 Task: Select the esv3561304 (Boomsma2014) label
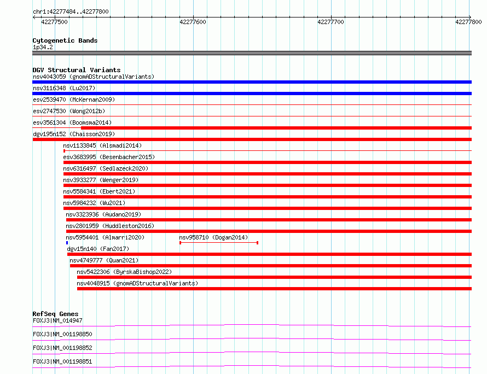[72, 122]
